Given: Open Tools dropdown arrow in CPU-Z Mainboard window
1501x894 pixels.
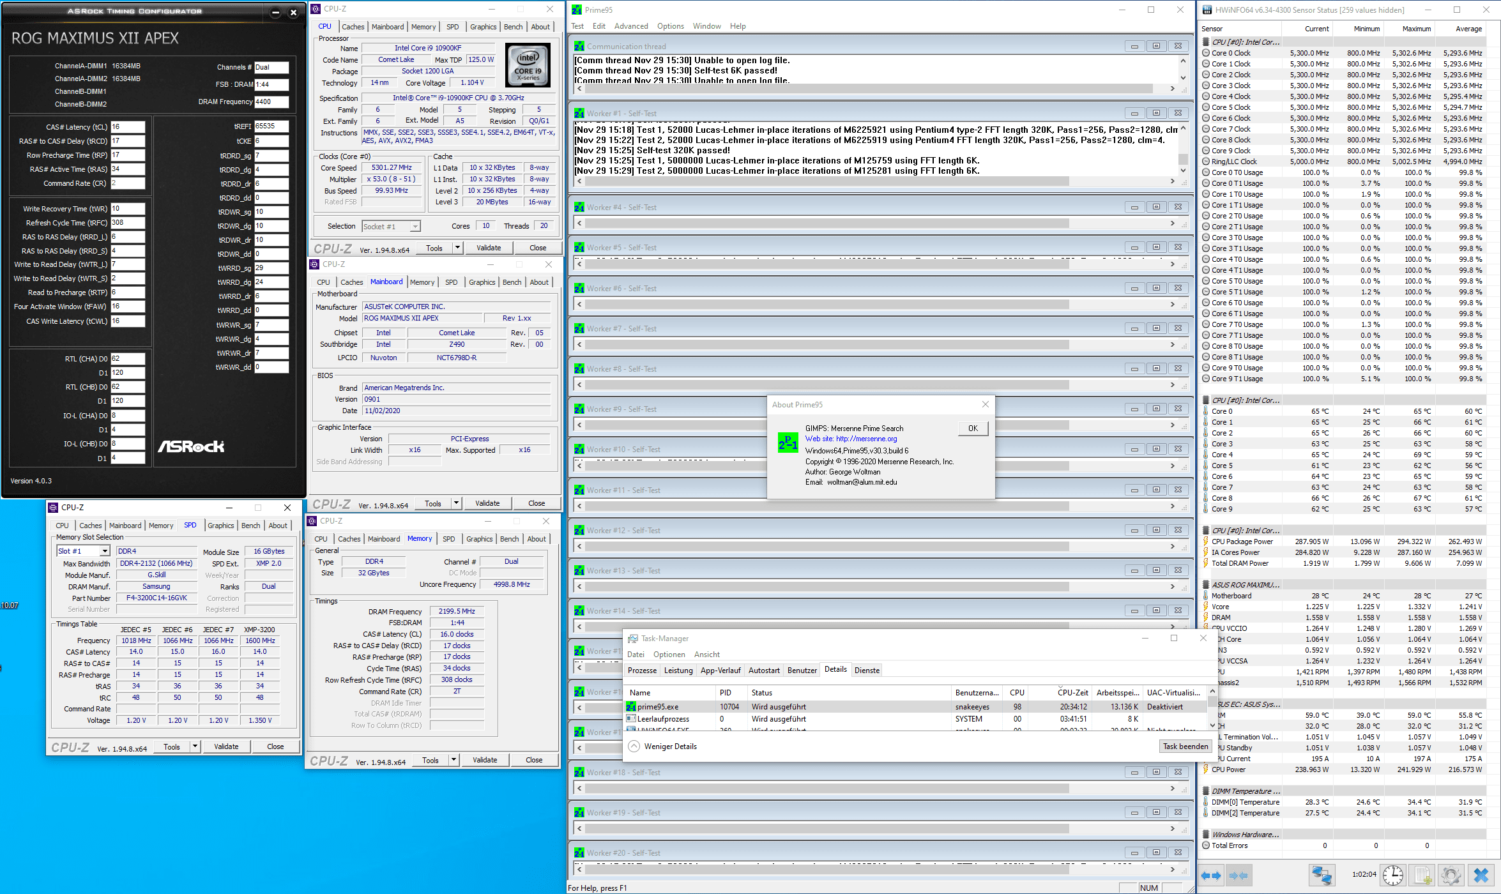Looking at the screenshot, I should click(x=456, y=503).
